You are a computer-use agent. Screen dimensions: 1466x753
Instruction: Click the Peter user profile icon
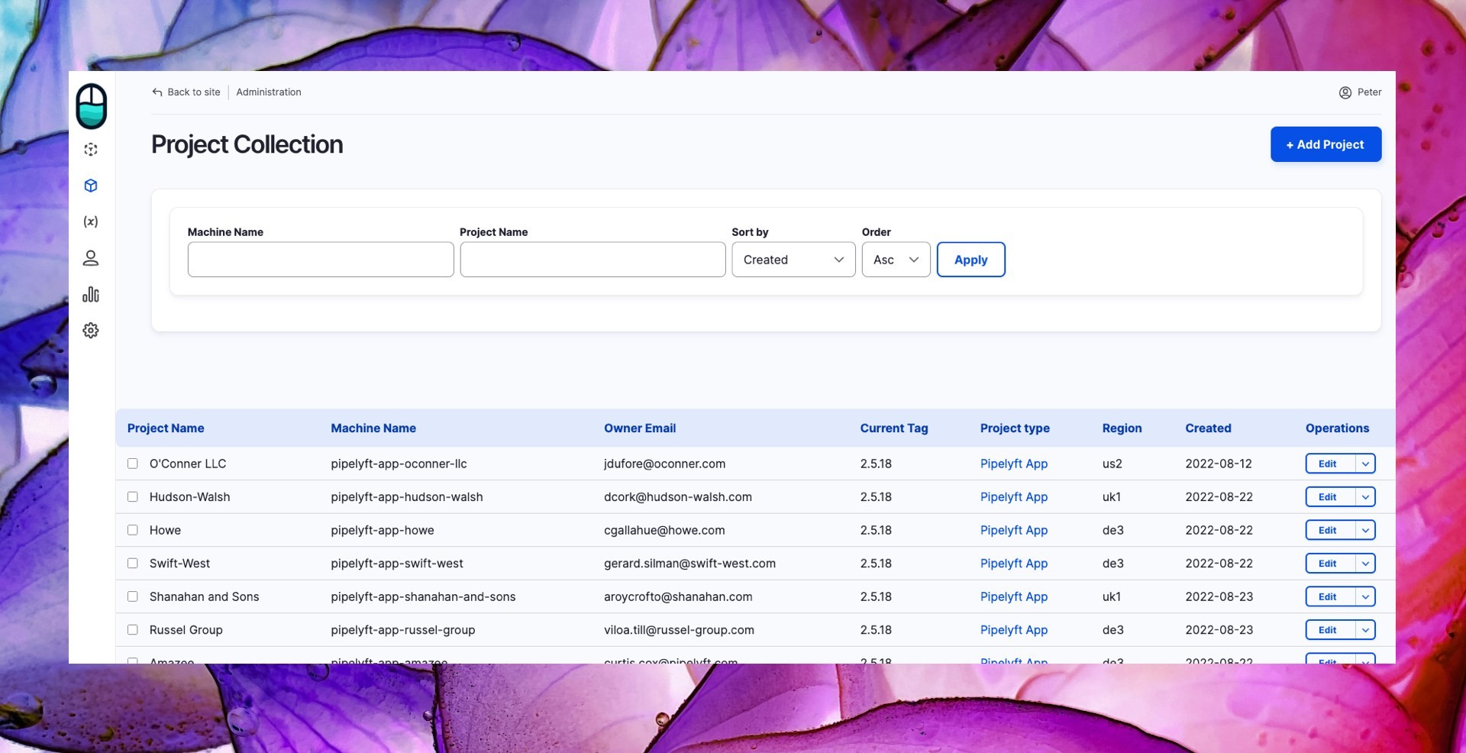(x=1345, y=92)
